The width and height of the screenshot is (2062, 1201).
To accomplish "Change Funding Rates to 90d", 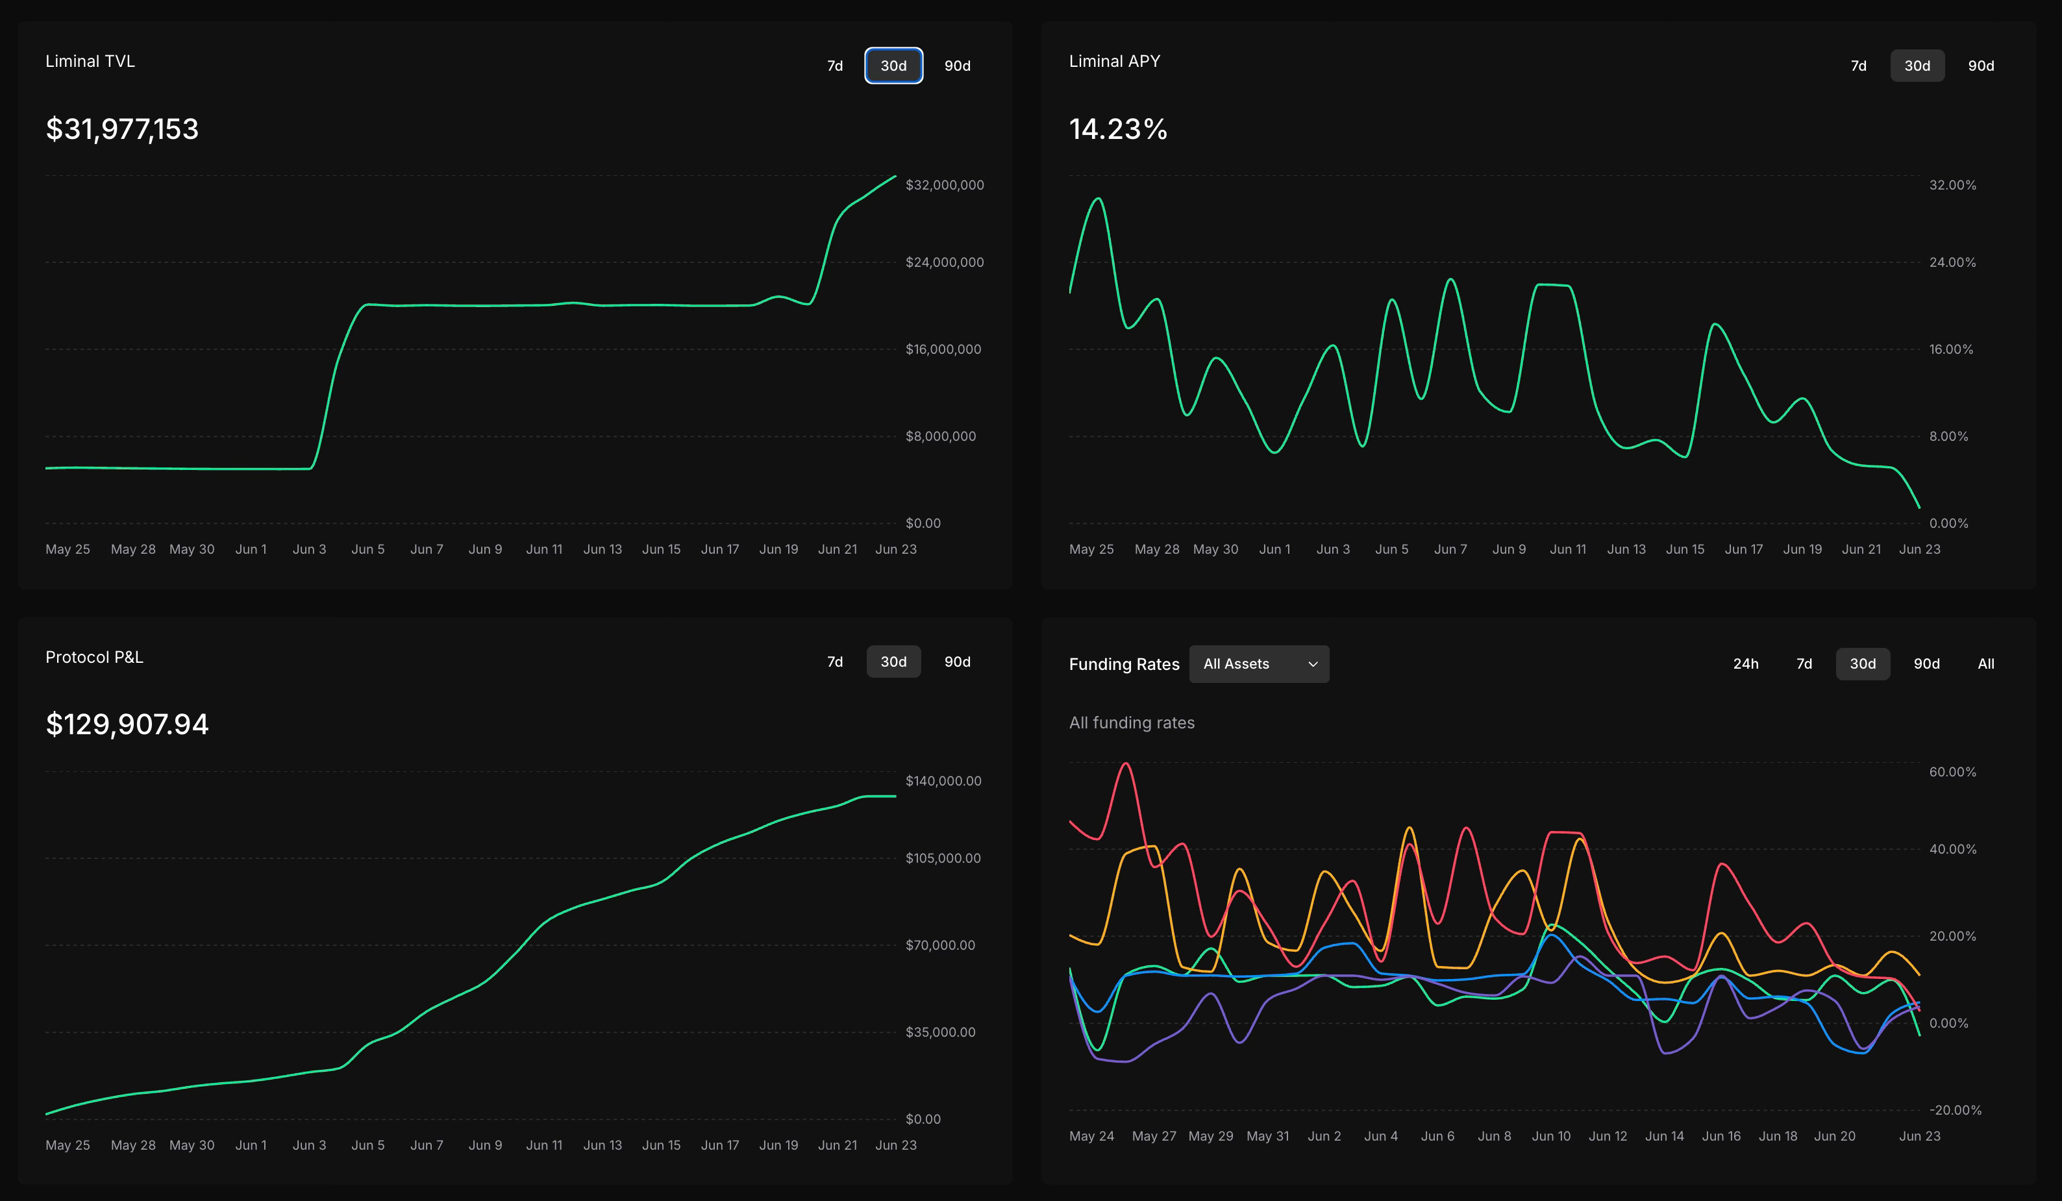I will (x=1926, y=663).
